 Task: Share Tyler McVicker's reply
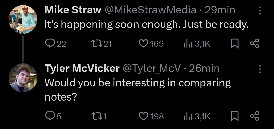(254, 116)
